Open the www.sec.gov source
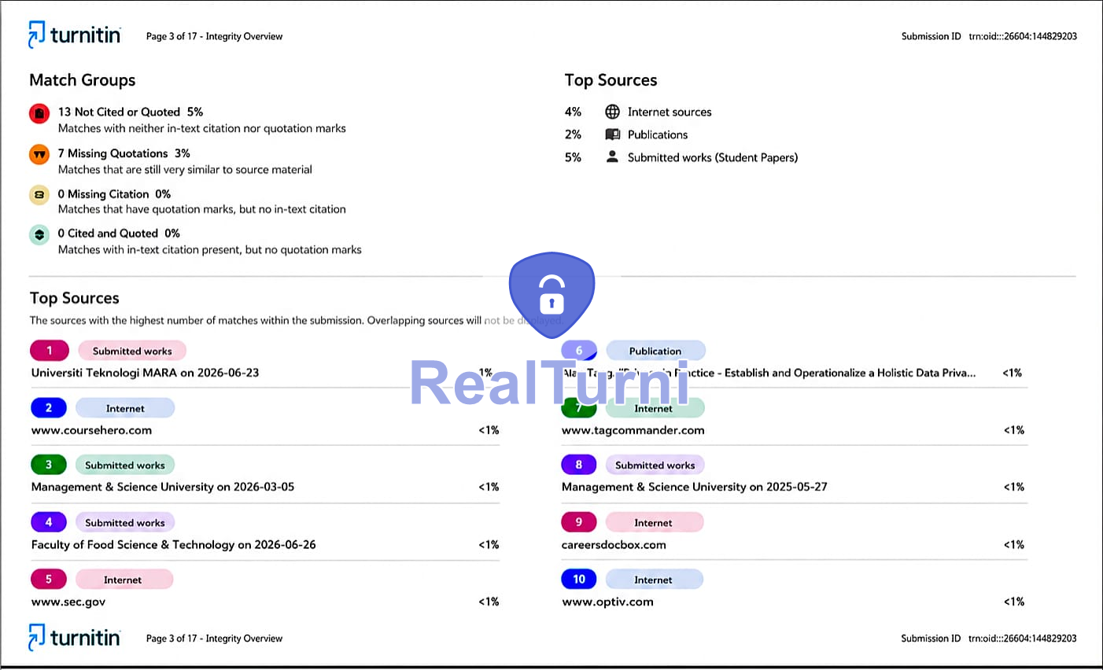Image resolution: width=1103 pixels, height=670 pixels. click(68, 602)
